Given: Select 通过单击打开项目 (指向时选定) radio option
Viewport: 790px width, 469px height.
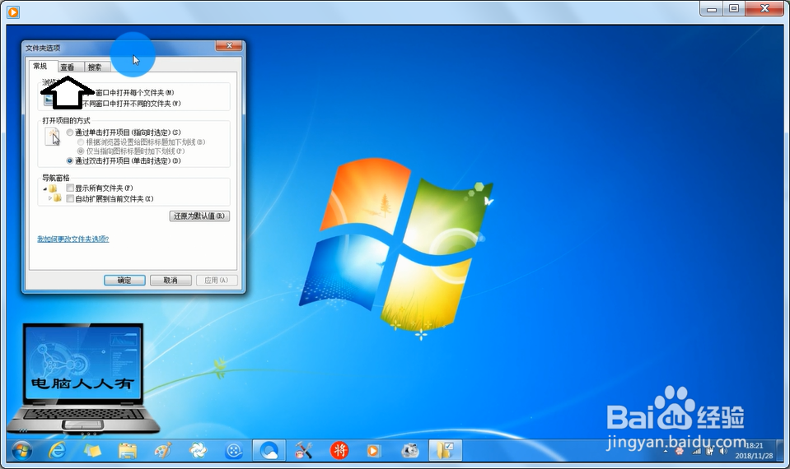Looking at the screenshot, I should (x=70, y=132).
